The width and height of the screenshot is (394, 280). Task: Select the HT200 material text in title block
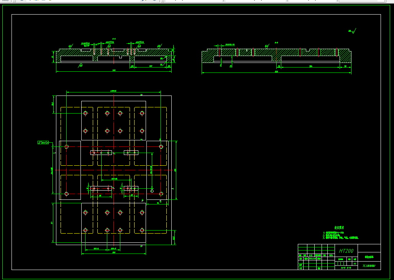(346, 251)
